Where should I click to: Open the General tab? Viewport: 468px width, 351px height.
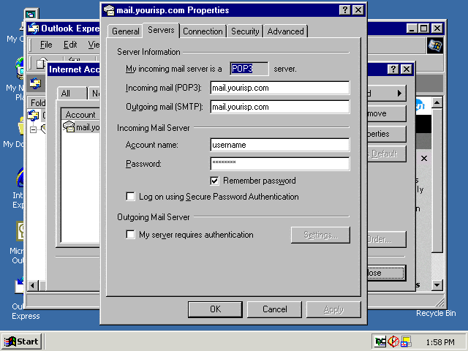pyautogui.click(x=125, y=31)
